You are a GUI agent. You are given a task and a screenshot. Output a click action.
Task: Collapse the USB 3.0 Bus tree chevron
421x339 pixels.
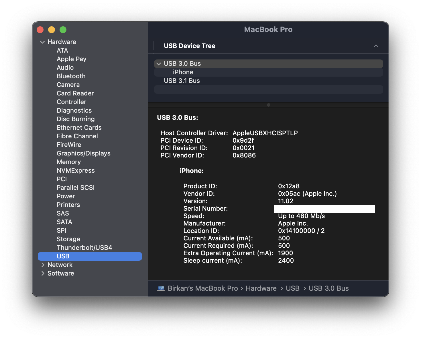tap(159, 64)
